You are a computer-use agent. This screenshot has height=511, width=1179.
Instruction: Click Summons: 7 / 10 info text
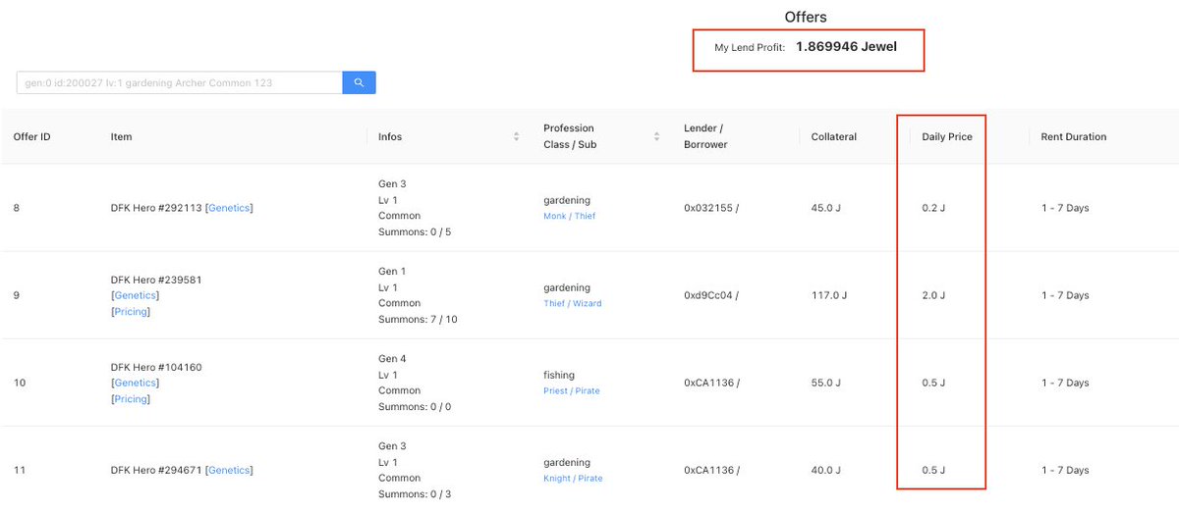(x=418, y=319)
